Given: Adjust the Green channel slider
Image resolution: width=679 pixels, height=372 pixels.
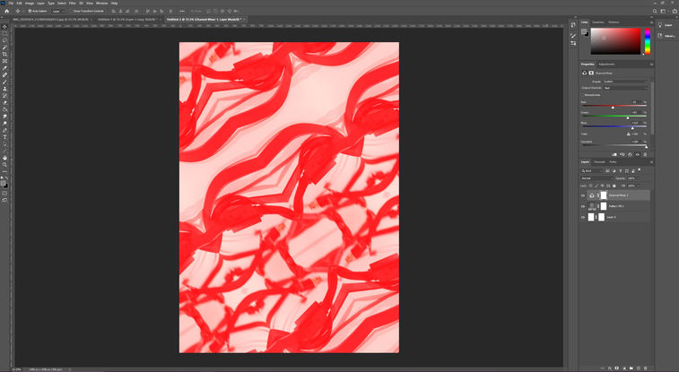Looking at the screenshot, I should (x=628, y=117).
